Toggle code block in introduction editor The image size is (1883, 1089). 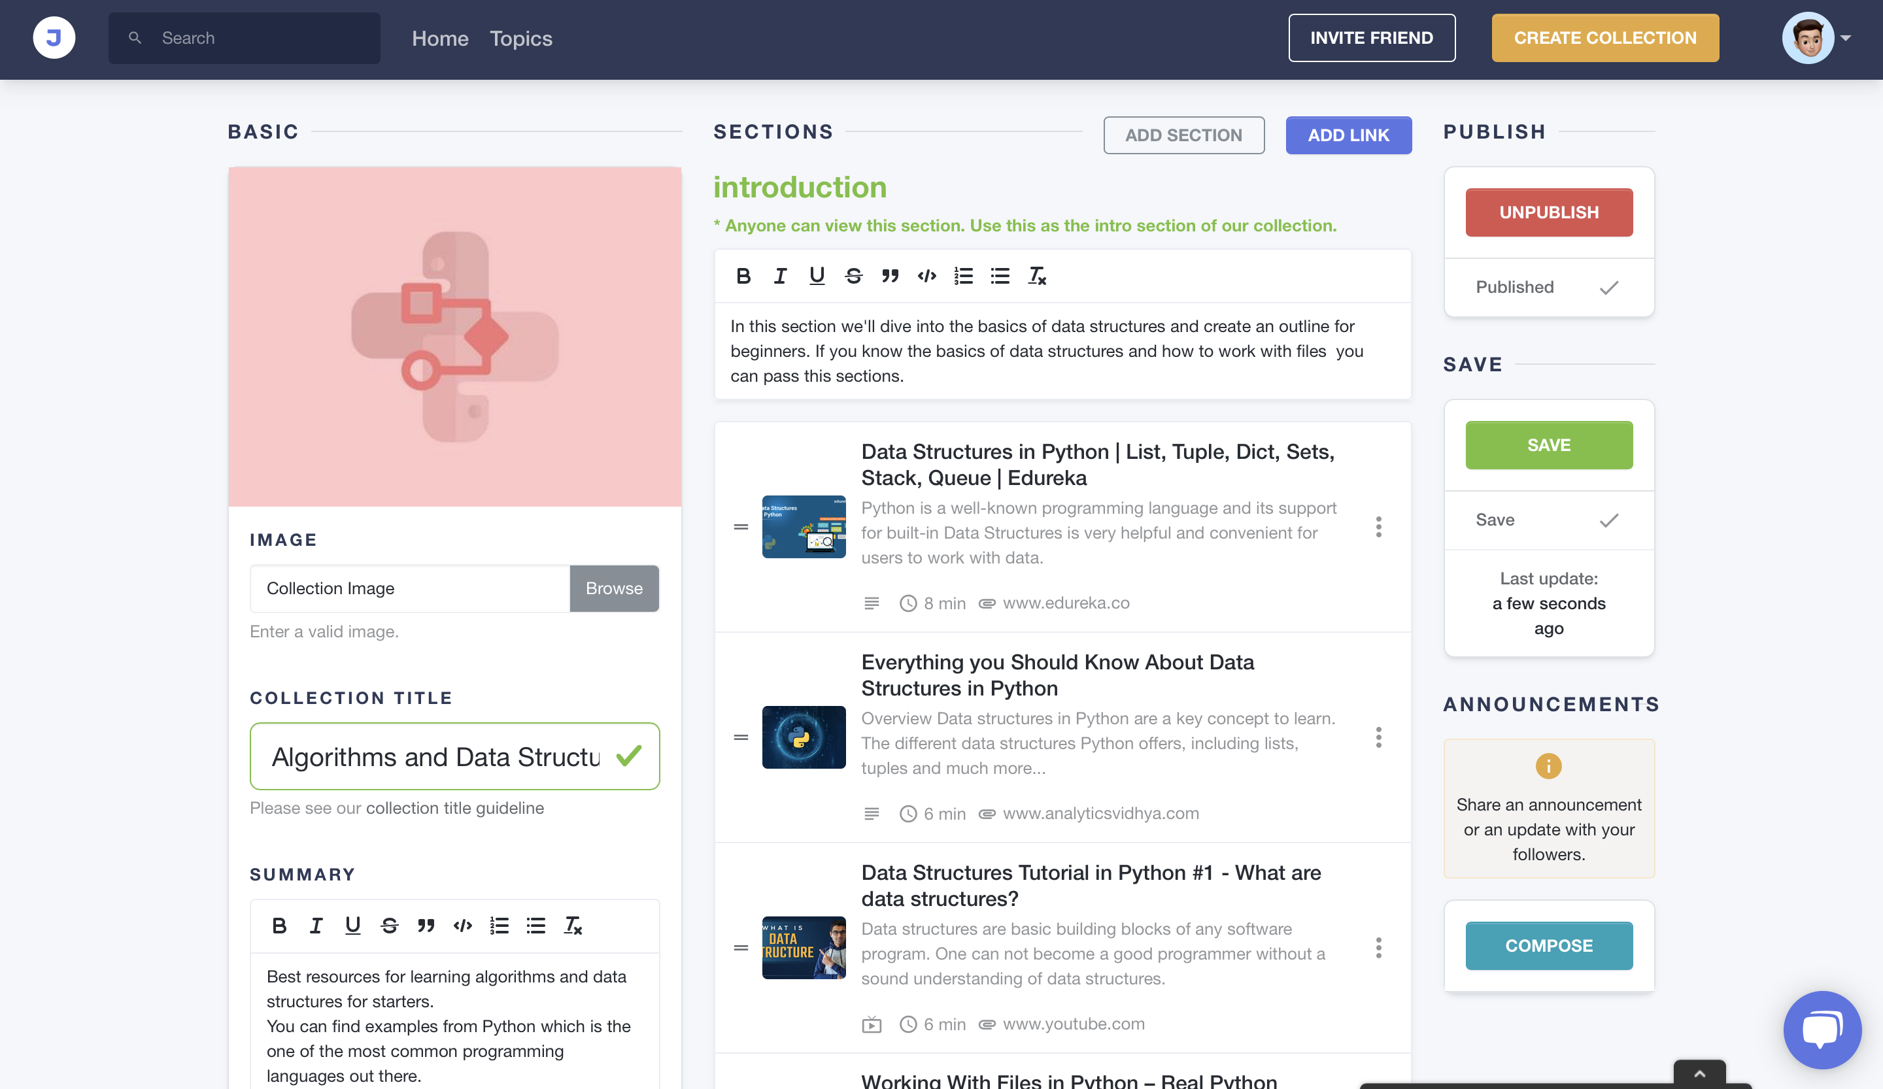(x=926, y=276)
